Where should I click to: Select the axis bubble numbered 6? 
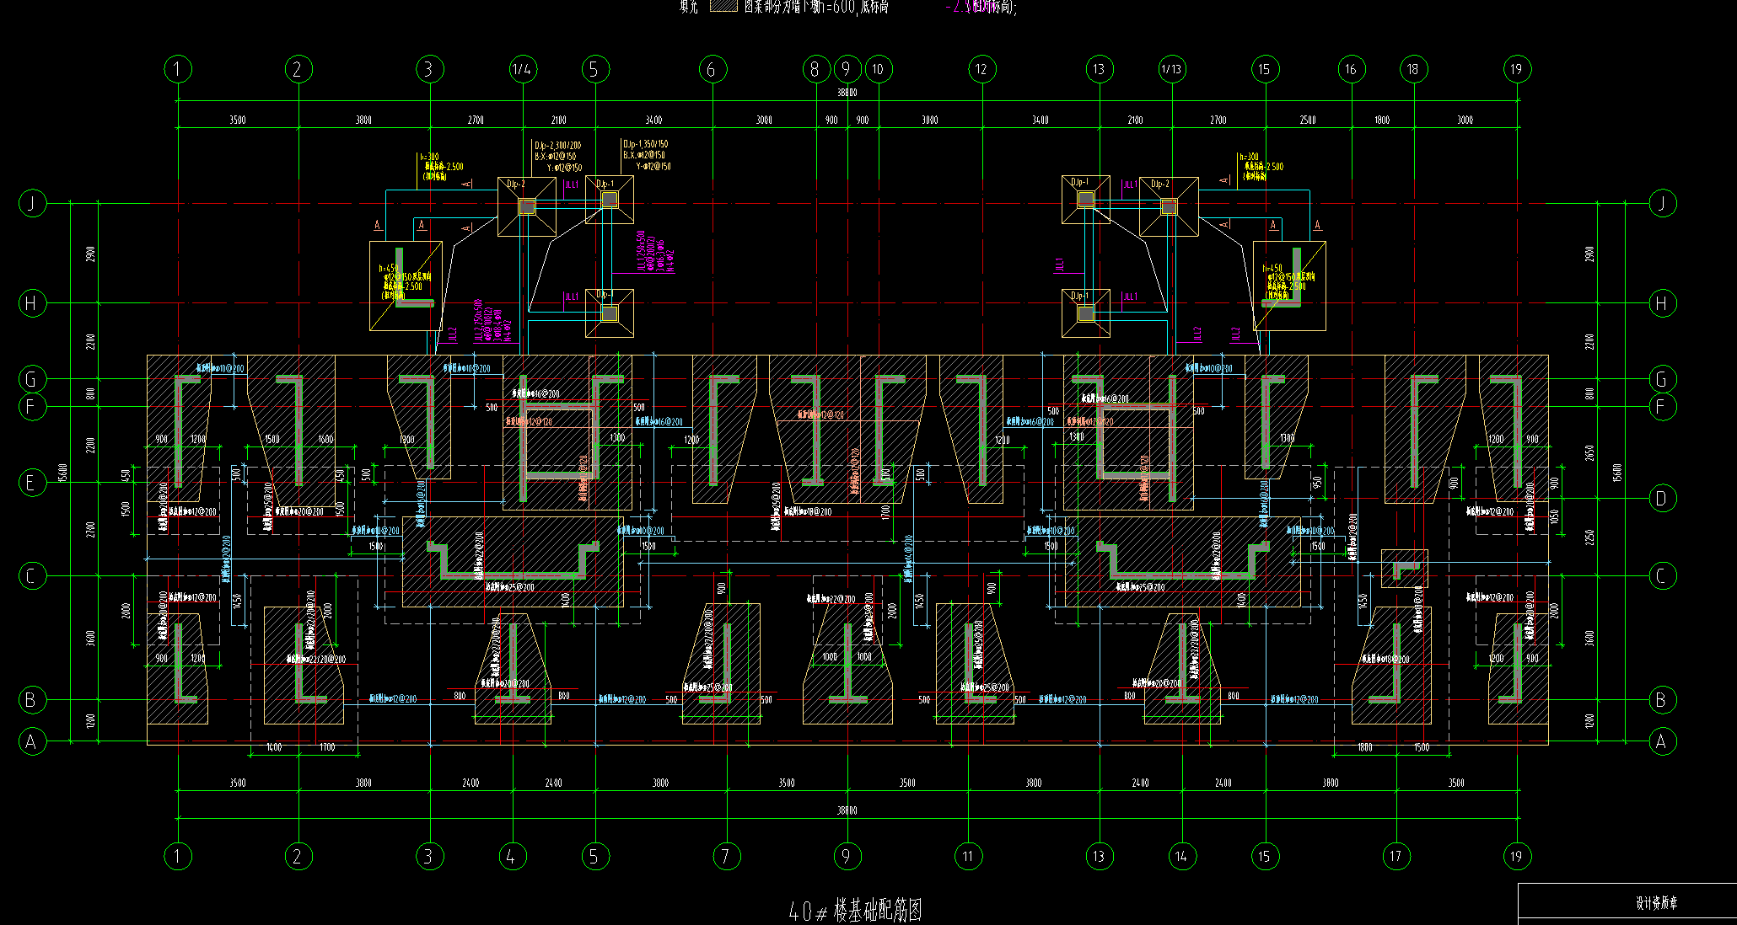click(x=712, y=69)
